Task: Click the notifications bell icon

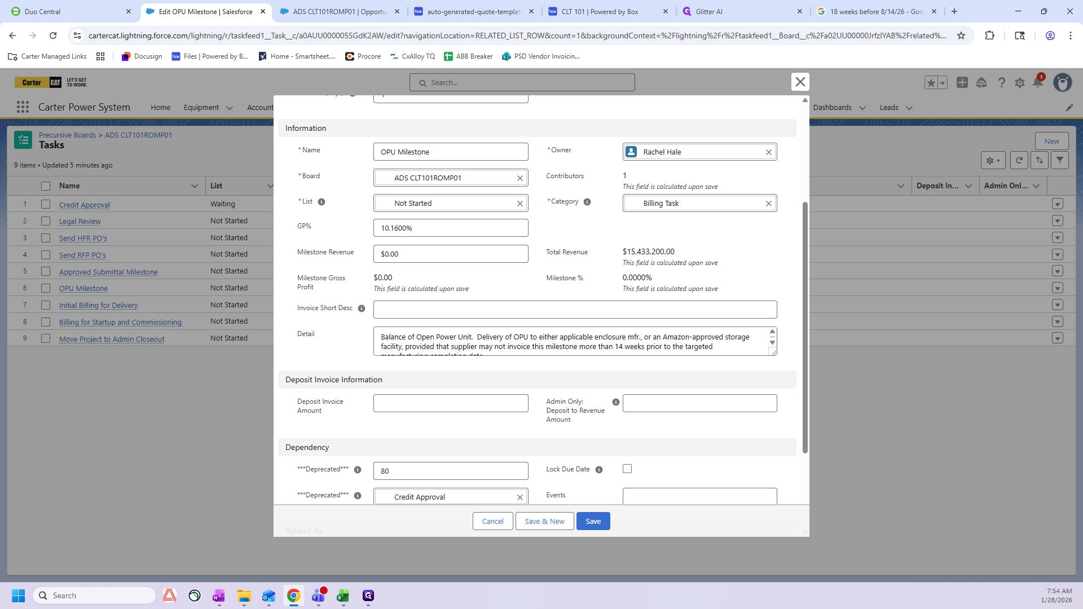Action: [x=1038, y=82]
